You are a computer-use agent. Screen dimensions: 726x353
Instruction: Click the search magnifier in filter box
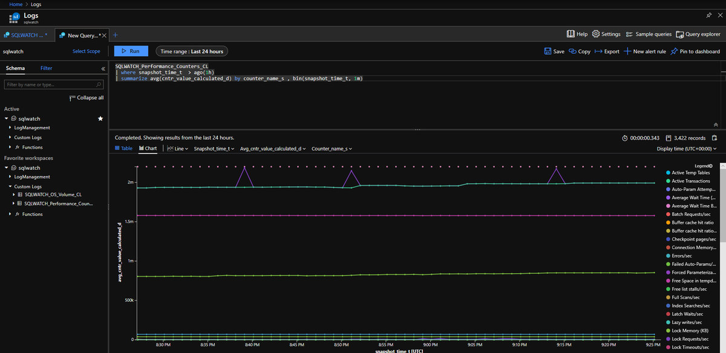point(100,85)
